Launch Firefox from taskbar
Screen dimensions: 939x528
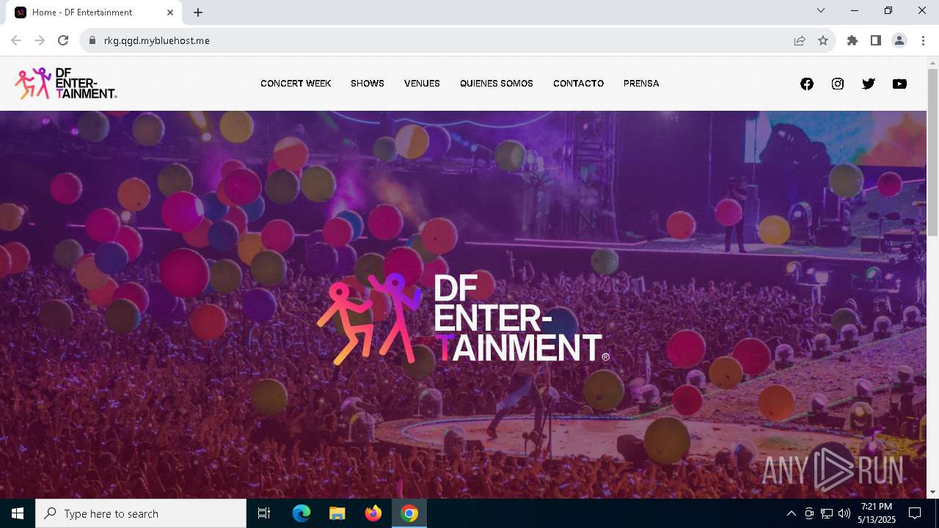click(x=373, y=513)
